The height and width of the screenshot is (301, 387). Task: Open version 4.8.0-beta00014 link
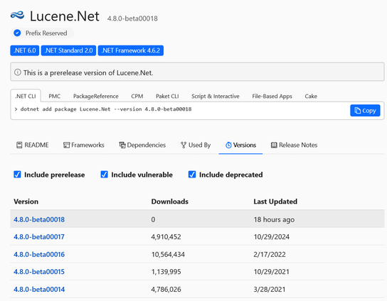pos(39,289)
